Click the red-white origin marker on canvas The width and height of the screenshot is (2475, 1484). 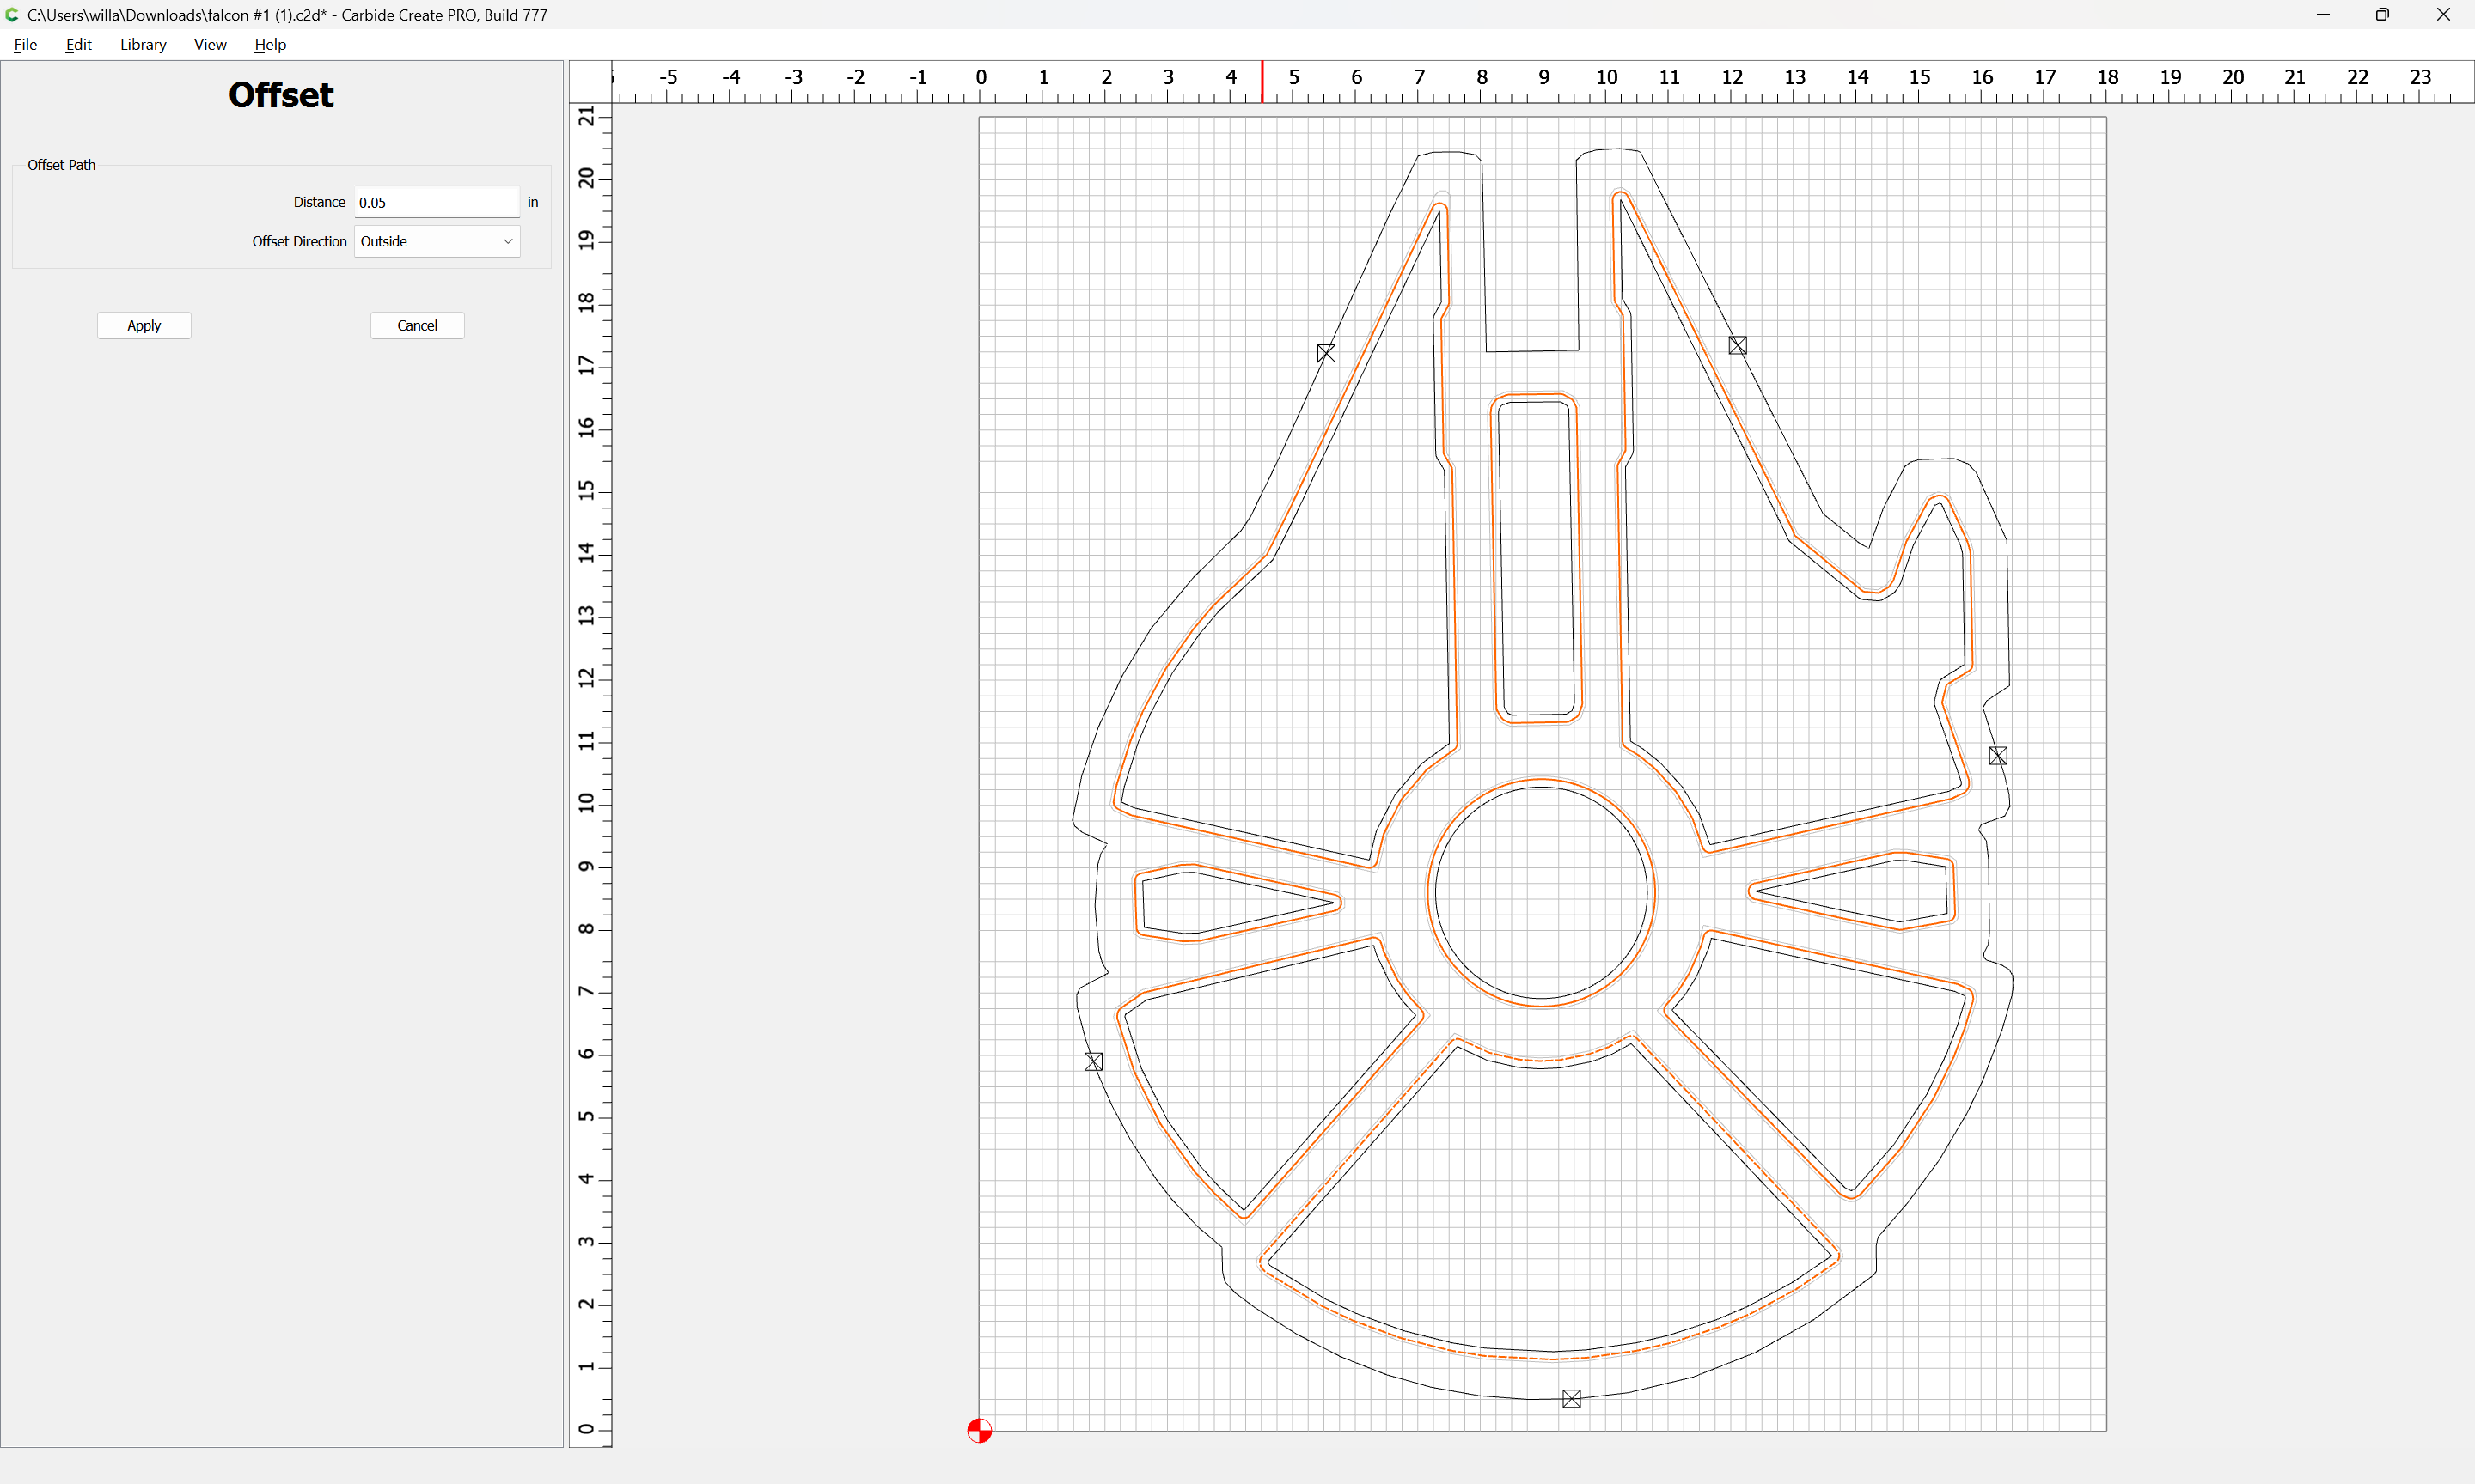(x=980, y=1431)
